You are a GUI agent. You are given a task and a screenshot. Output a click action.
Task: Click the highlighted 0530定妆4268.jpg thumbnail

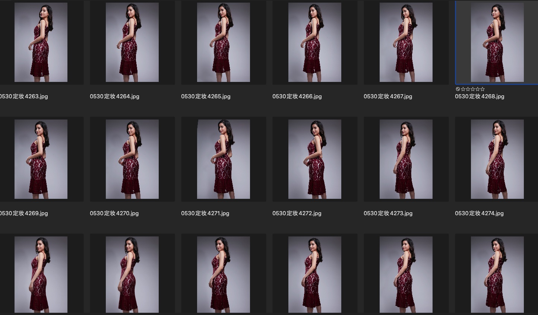497,42
